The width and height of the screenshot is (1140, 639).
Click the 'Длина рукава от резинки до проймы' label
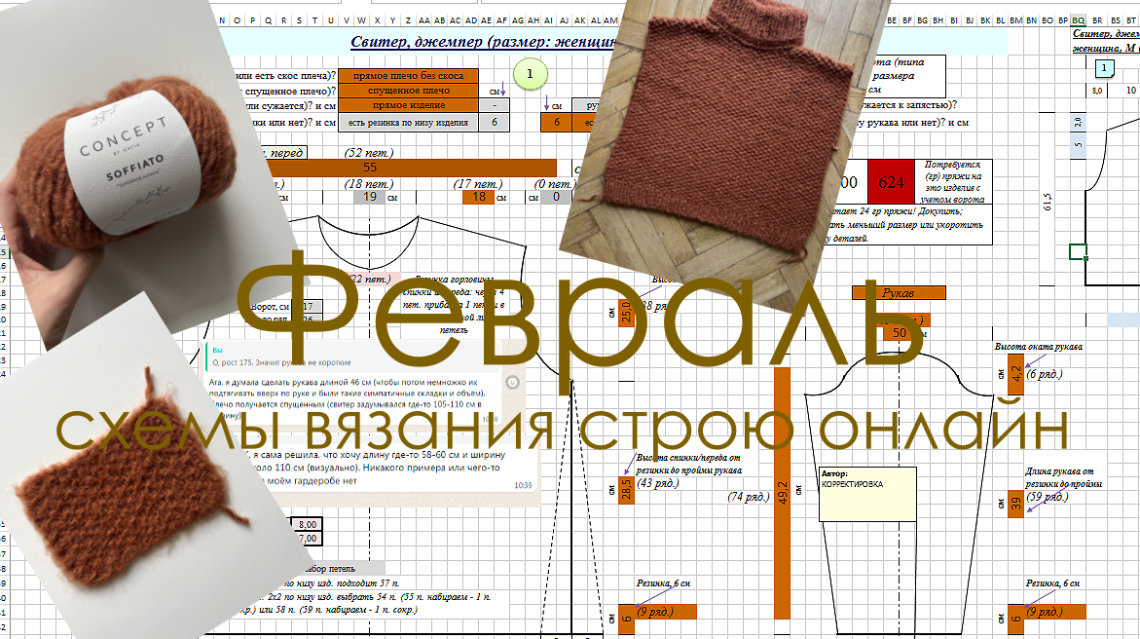pyautogui.click(x=1063, y=477)
